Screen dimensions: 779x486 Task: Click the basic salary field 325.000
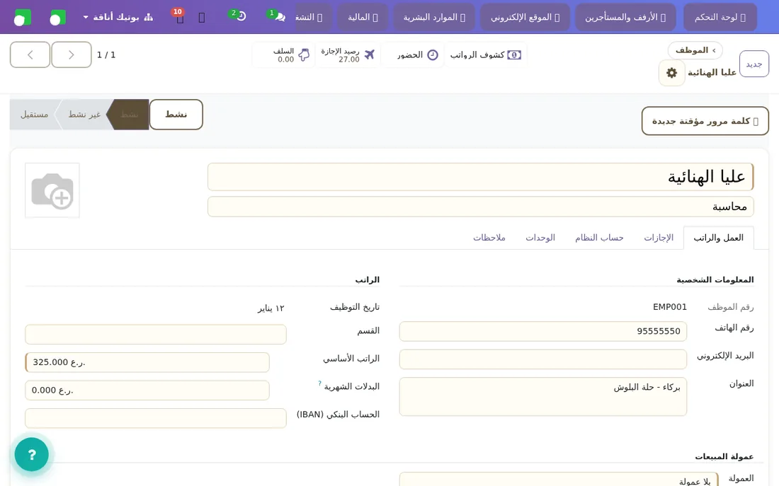point(147,362)
